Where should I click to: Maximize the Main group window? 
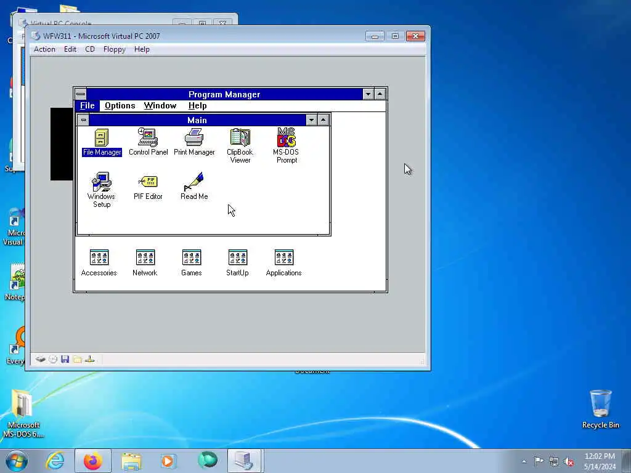point(323,120)
